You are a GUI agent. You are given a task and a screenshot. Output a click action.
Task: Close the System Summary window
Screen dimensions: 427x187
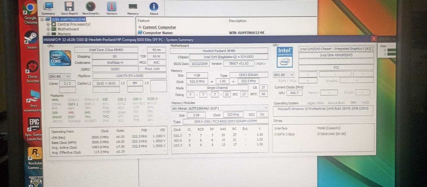pyautogui.click(x=374, y=39)
